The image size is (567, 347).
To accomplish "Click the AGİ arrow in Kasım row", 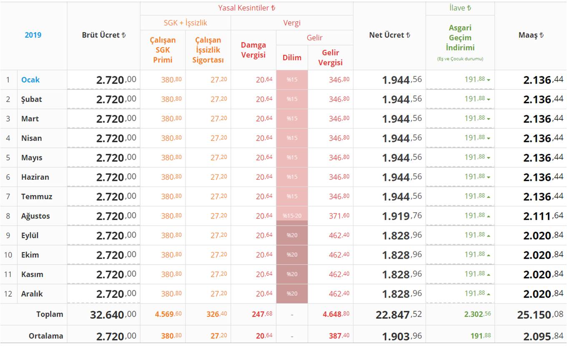I will click(488, 274).
